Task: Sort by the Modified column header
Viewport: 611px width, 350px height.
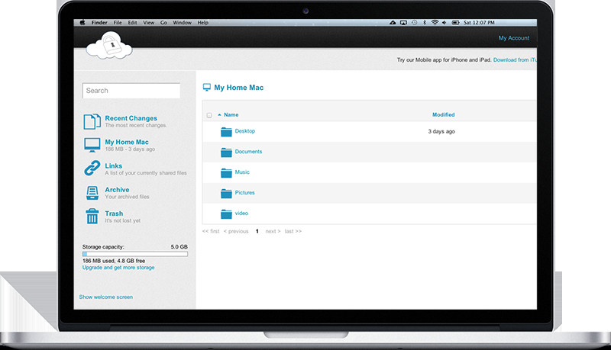Action: coord(444,114)
